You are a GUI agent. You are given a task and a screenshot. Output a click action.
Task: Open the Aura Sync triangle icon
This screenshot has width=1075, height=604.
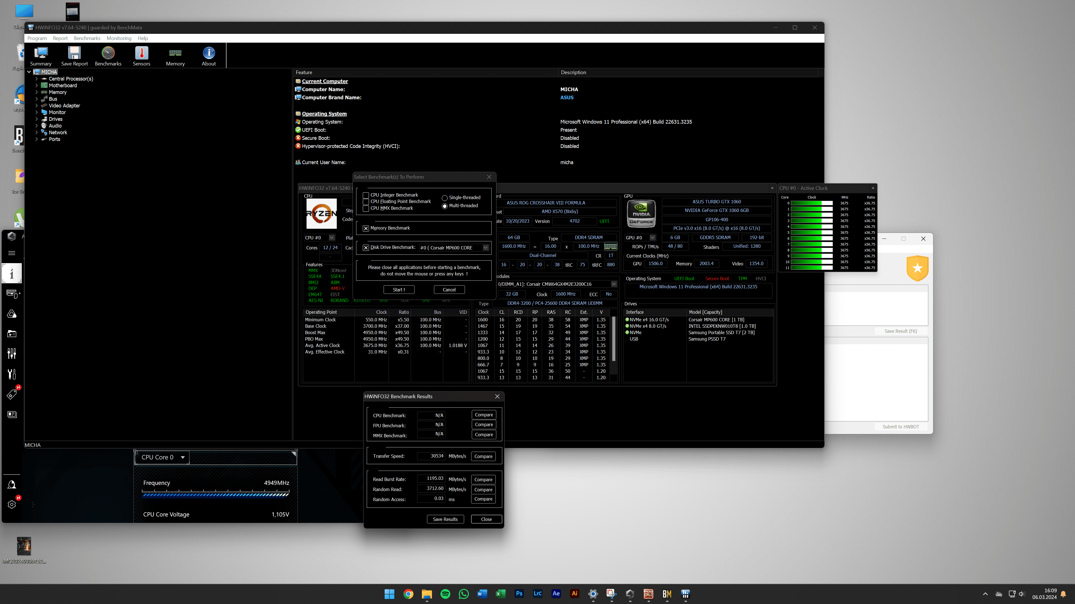click(x=12, y=314)
